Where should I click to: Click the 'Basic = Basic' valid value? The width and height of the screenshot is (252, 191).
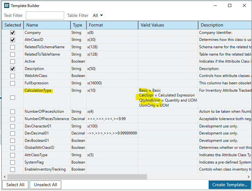pyautogui.click(x=150, y=90)
